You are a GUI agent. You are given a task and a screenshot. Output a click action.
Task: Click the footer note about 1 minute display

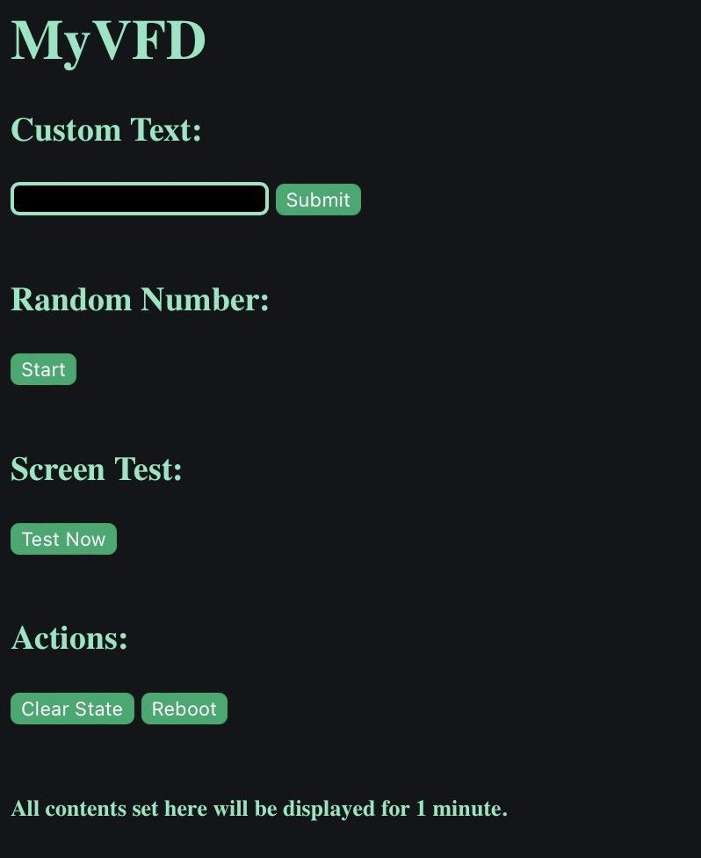[259, 809]
